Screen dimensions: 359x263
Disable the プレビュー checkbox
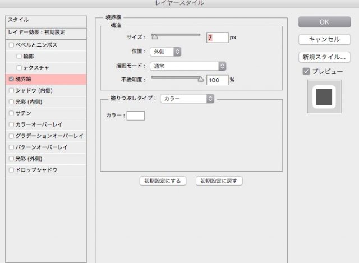pyautogui.click(x=306, y=71)
